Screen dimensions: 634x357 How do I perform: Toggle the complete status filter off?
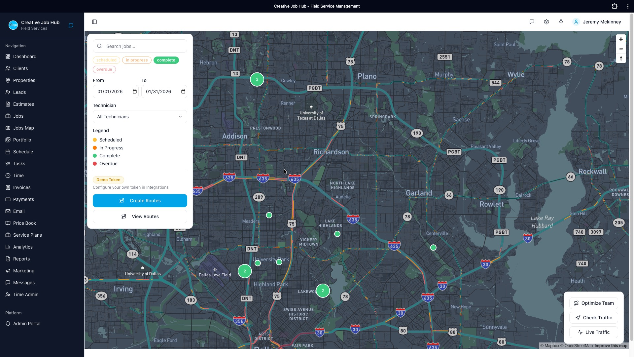click(x=166, y=60)
